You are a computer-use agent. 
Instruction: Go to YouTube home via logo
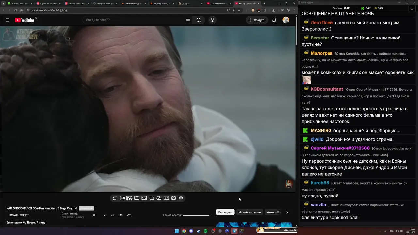click(24, 20)
